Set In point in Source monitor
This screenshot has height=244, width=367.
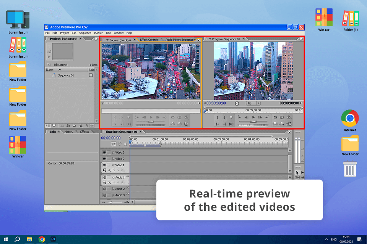(115, 117)
